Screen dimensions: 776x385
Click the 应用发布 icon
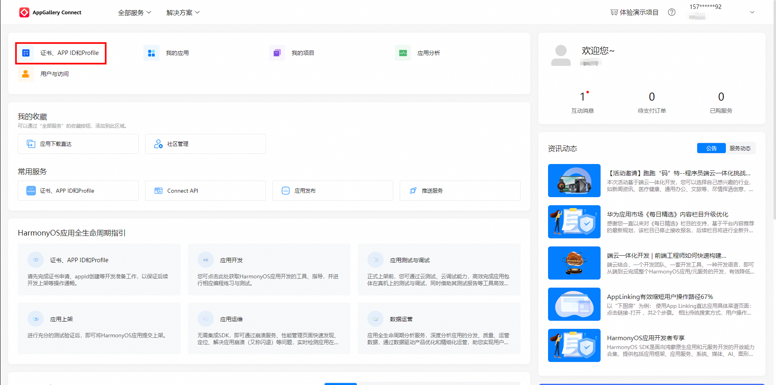click(x=286, y=191)
